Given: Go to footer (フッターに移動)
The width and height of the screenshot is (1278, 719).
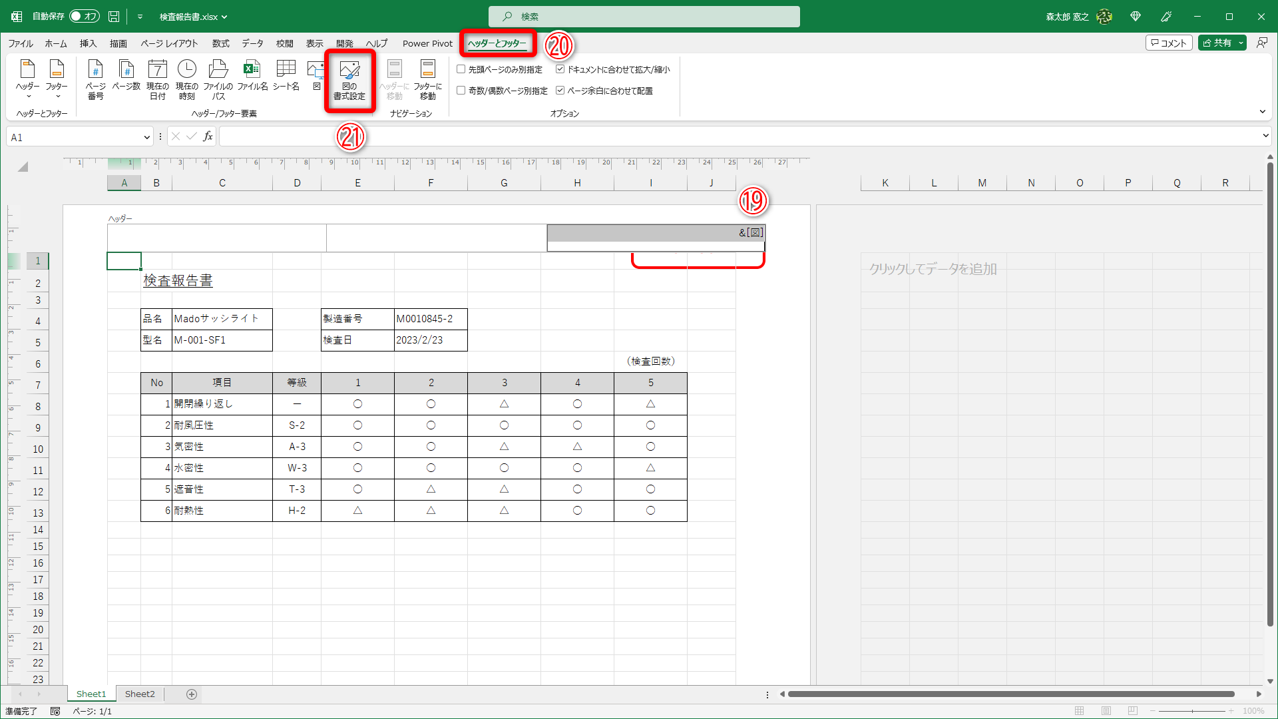Looking at the screenshot, I should click(x=427, y=79).
